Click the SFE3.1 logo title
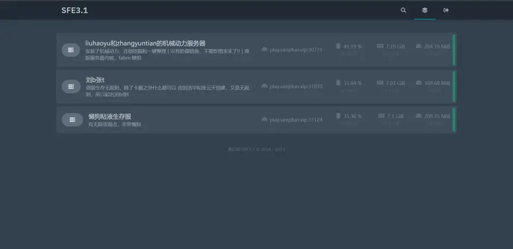513x249 pixels. [75, 10]
